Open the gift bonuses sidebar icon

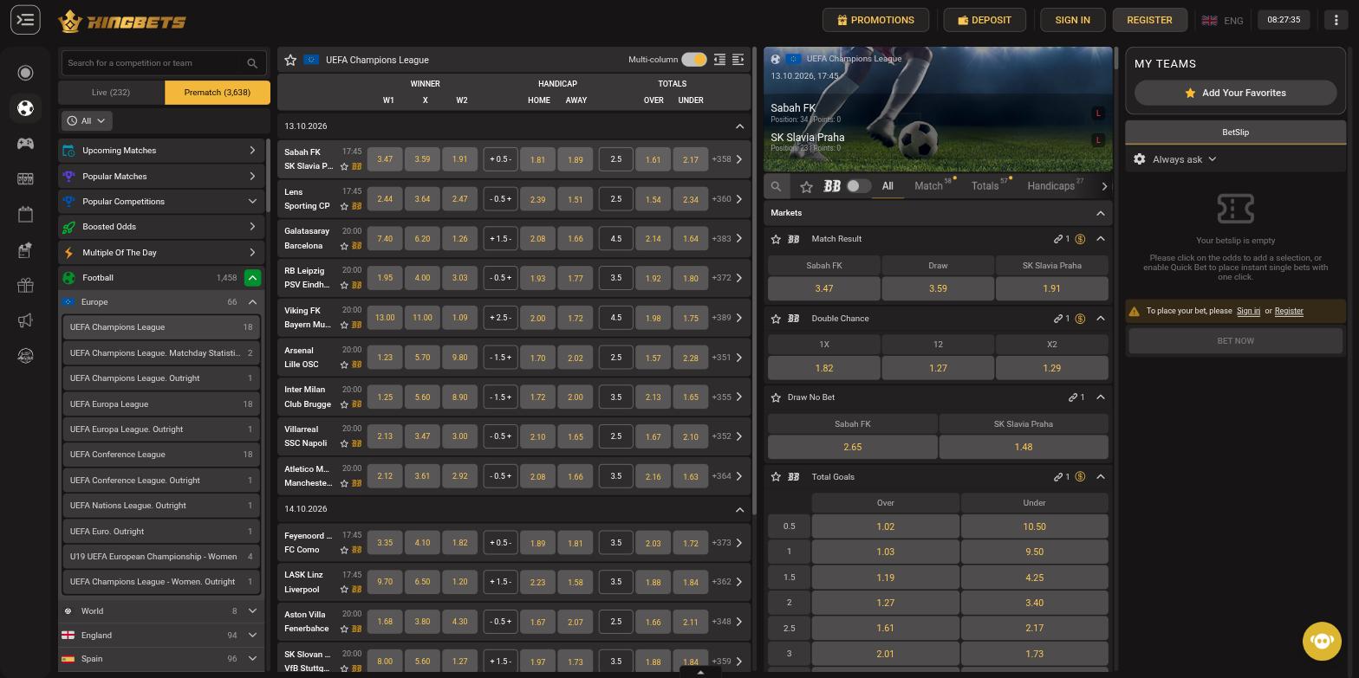click(25, 285)
